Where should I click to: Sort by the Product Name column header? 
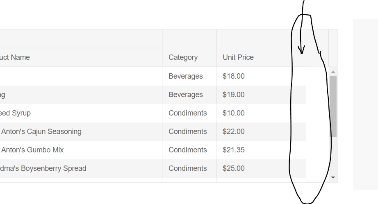click(x=15, y=57)
